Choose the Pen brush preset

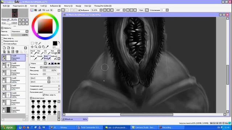click(40, 52)
